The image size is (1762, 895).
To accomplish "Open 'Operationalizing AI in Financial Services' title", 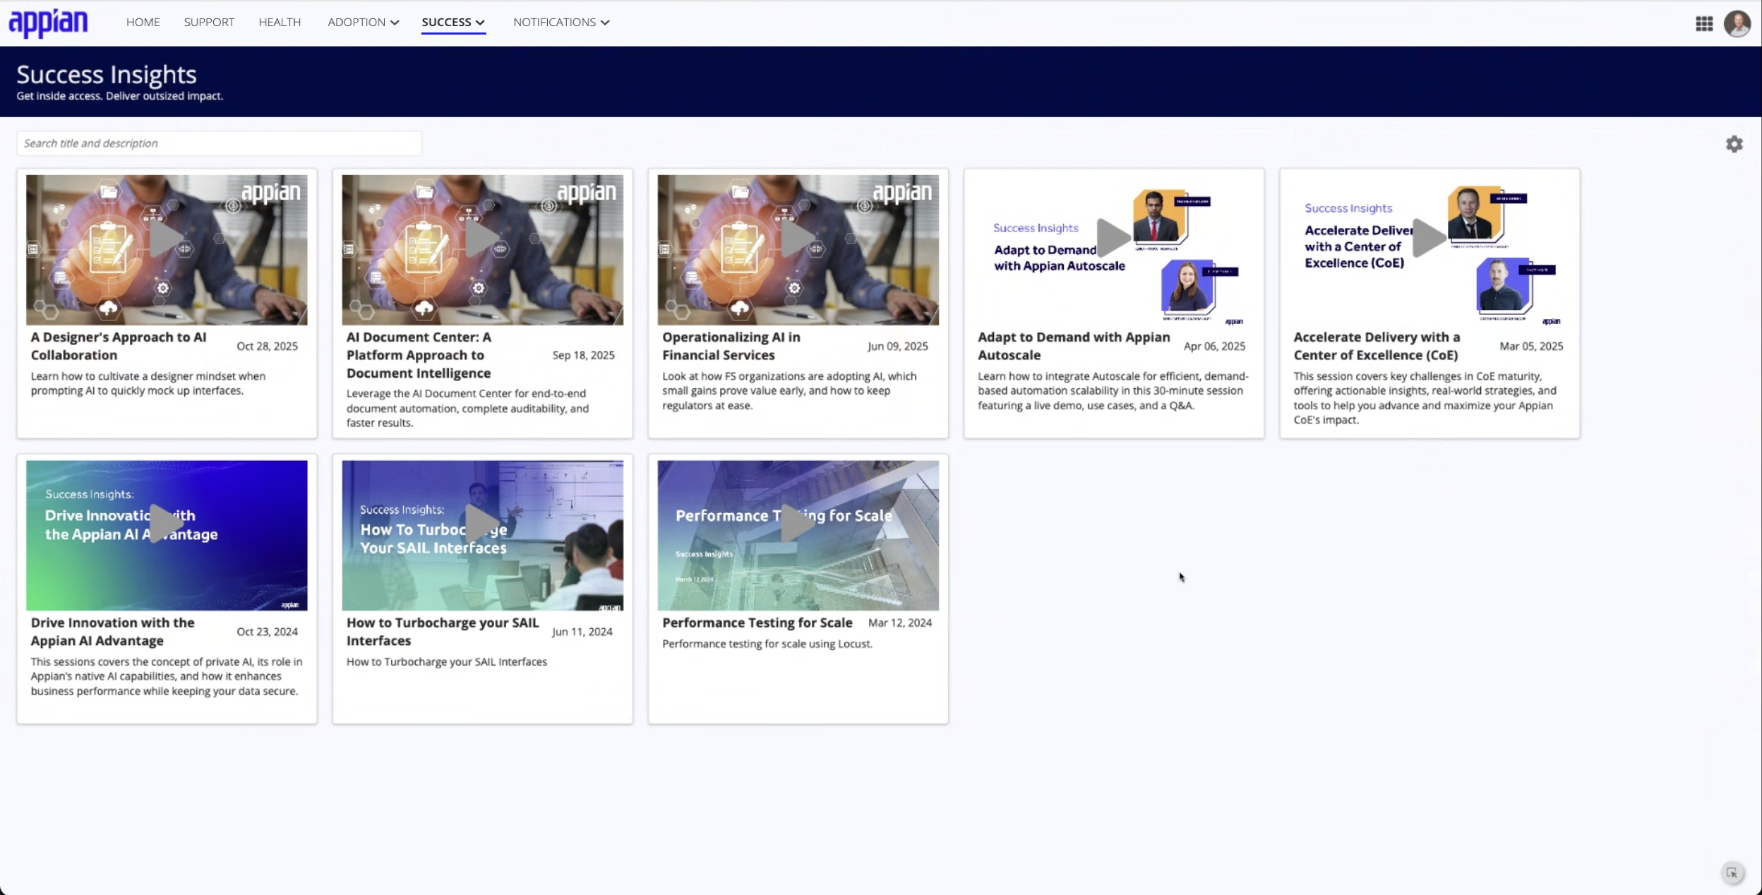I will tap(731, 346).
